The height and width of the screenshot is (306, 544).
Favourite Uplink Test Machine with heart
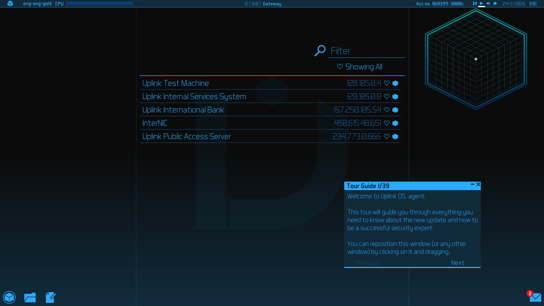tap(387, 83)
